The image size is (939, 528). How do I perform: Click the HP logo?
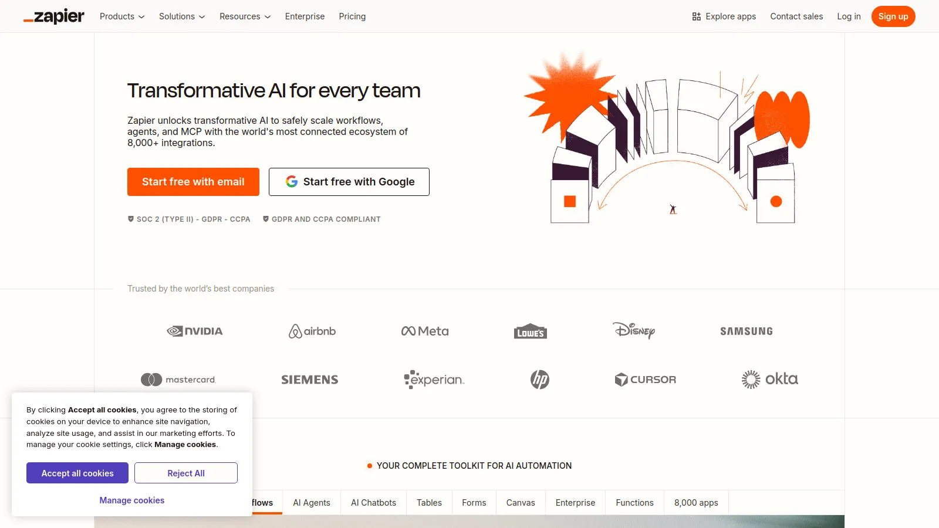(x=540, y=379)
